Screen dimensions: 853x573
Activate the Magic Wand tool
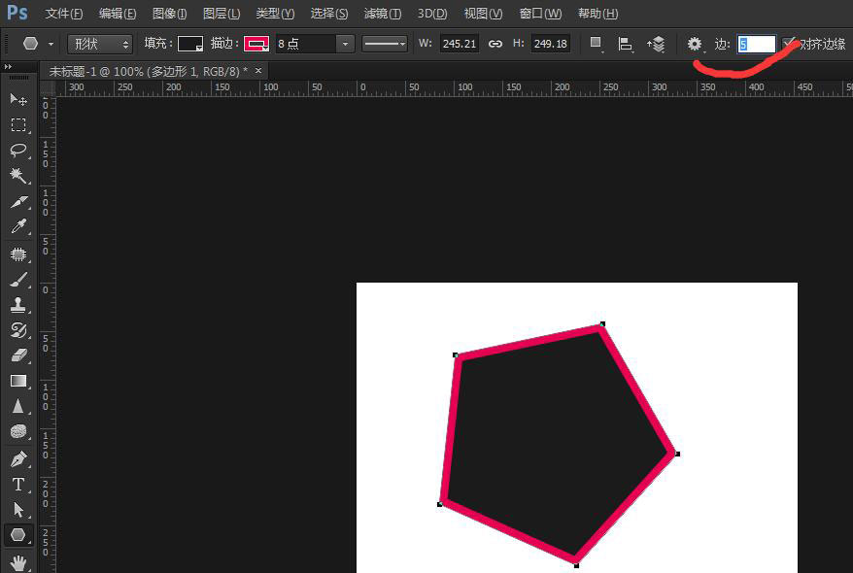click(x=18, y=176)
